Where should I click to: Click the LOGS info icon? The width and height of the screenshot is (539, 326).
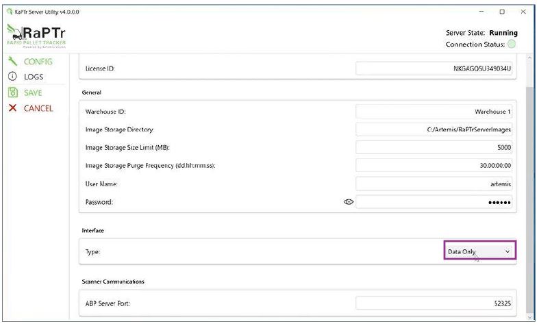pos(12,77)
